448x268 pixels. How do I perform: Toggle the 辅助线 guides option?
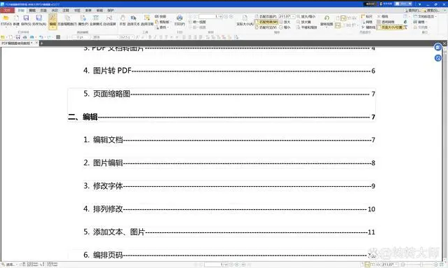tap(368, 27)
